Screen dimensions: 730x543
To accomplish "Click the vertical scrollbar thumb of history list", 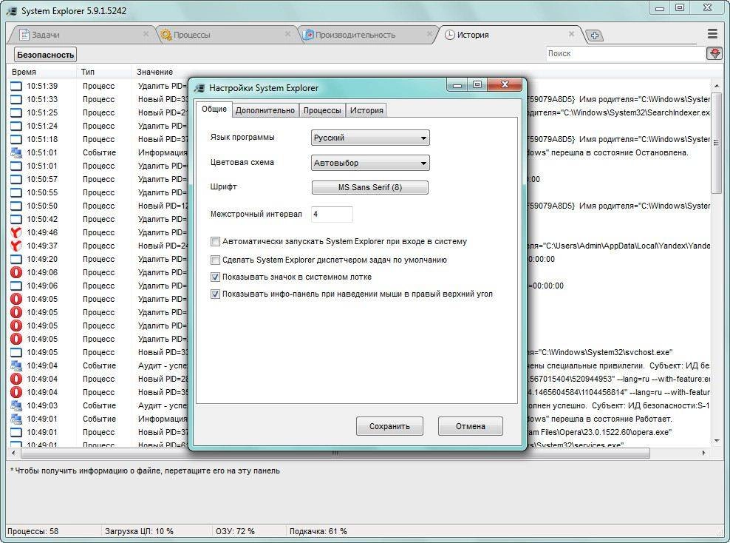I will pyautogui.click(x=717, y=143).
